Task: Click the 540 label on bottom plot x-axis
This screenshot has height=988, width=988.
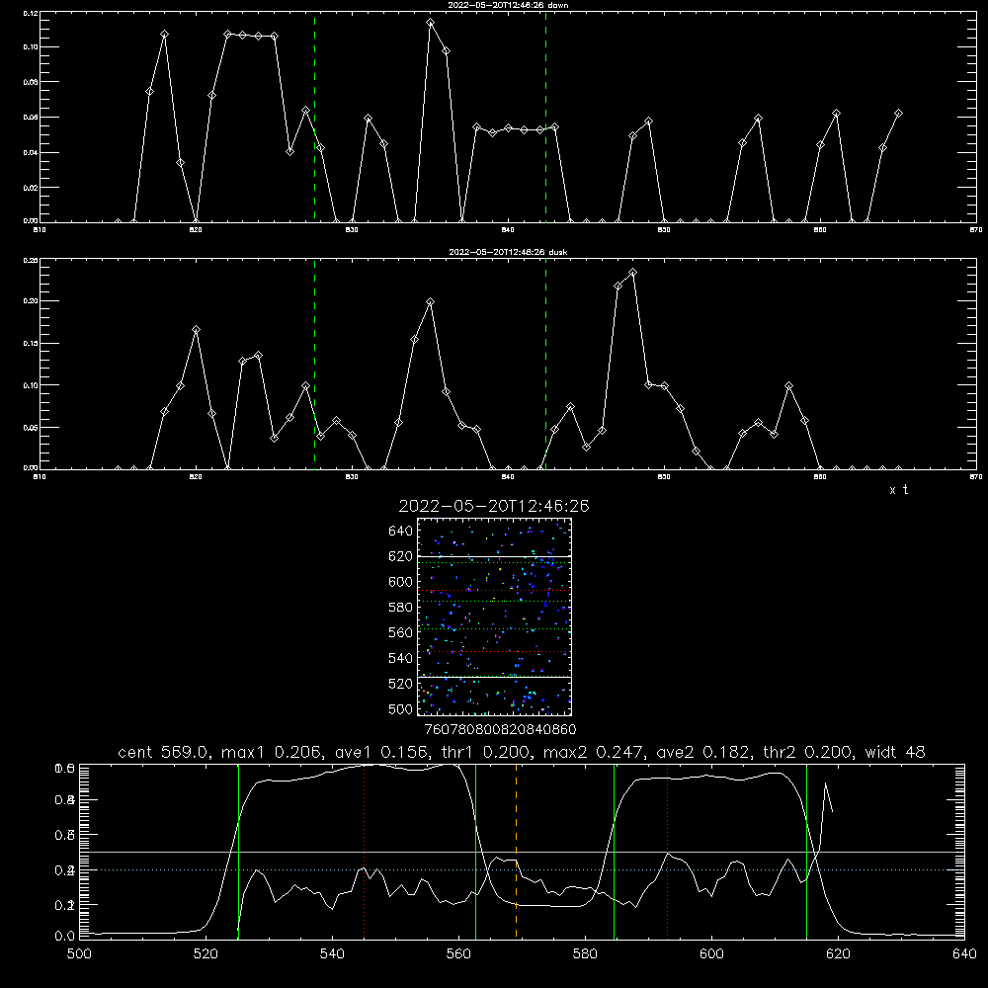Action: (332, 954)
